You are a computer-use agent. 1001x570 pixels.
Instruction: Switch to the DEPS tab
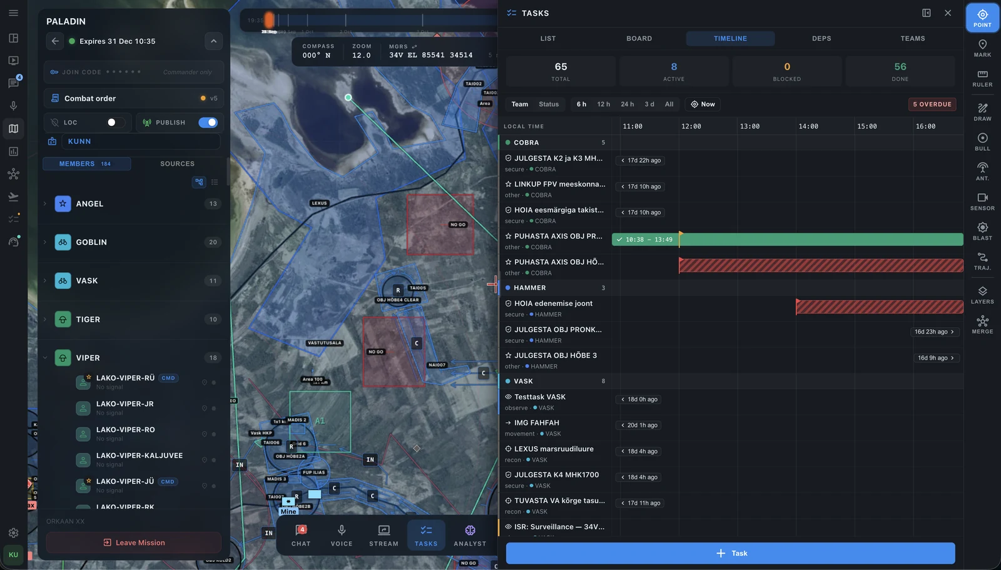[x=821, y=39]
